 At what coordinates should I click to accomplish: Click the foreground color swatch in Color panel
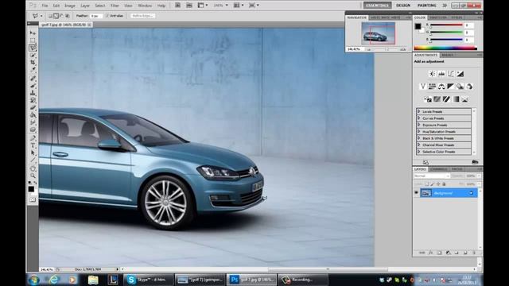418,26
